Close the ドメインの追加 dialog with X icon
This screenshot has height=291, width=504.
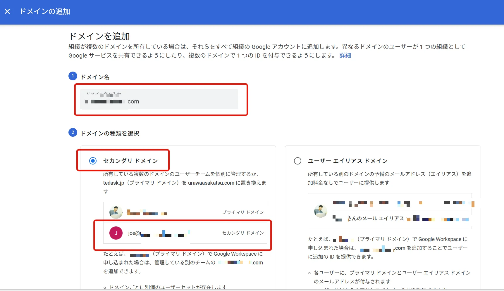click(x=7, y=11)
